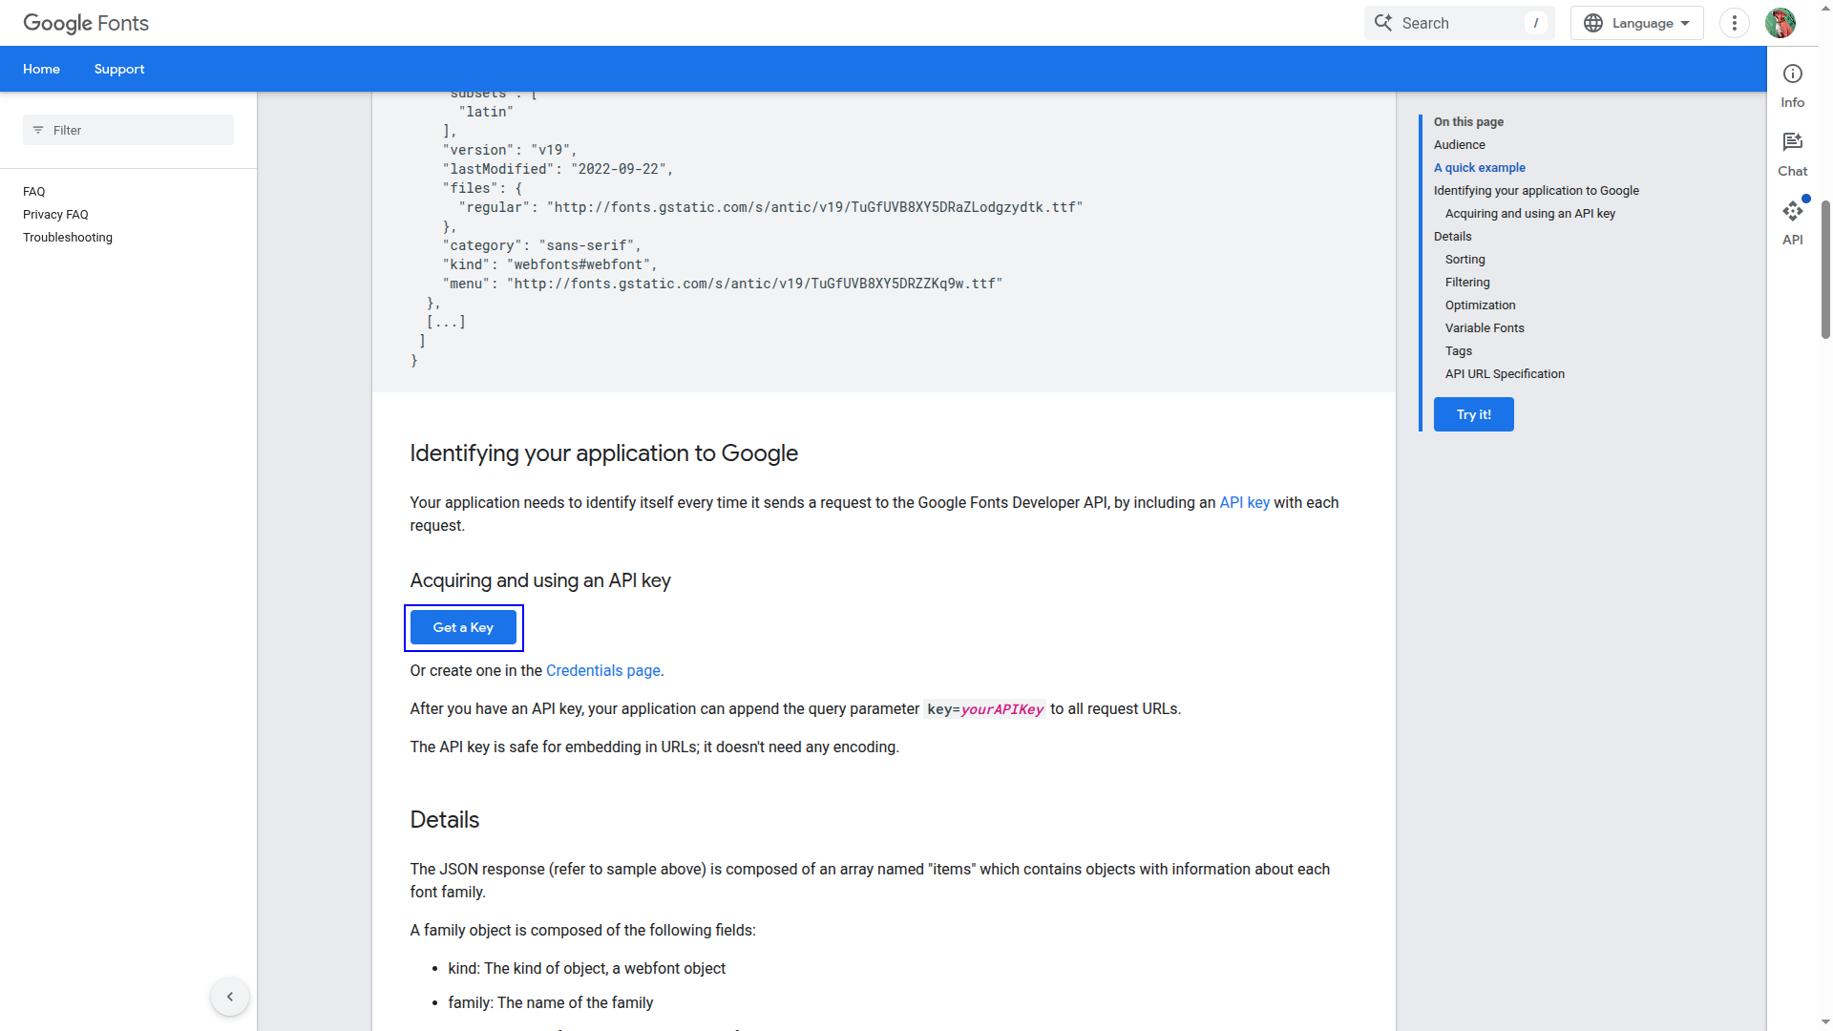
Task: Open the Credentials page link
Action: tap(602, 670)
